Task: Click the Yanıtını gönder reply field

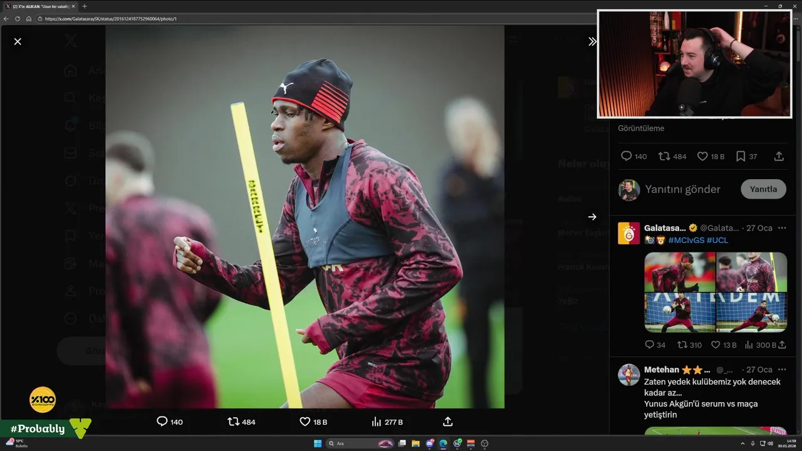Action: (683, 189)
